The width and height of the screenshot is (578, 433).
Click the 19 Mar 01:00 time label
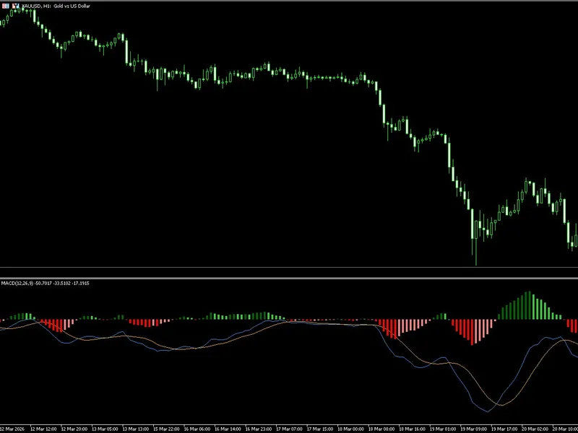(x=443, y=429)
